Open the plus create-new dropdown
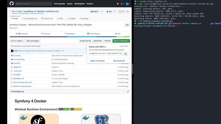This screenshot has height=124, width=221. pyautogui.click(x=122, y=4)
